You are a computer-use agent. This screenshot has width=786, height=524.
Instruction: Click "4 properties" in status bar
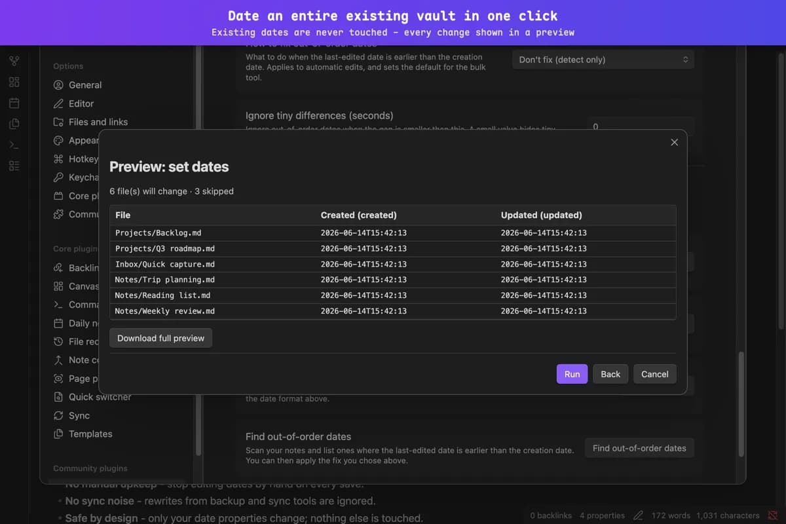(x=602, y=515)
